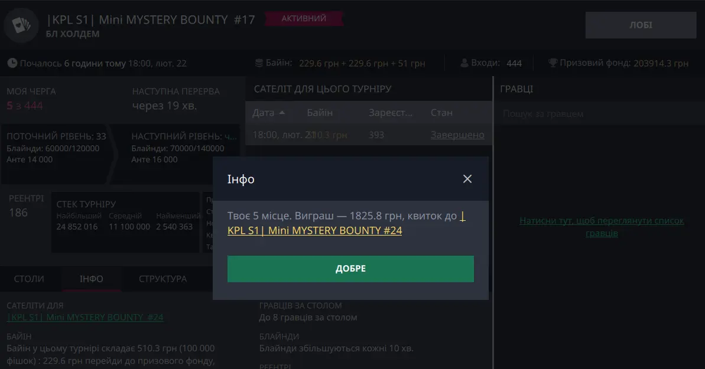Sort the satellite table by the Стан column

pyautogui.click(x=441, y=112)
